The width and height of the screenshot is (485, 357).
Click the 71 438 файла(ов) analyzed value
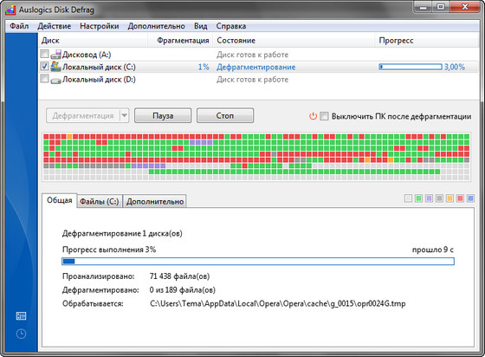point(180,276)
